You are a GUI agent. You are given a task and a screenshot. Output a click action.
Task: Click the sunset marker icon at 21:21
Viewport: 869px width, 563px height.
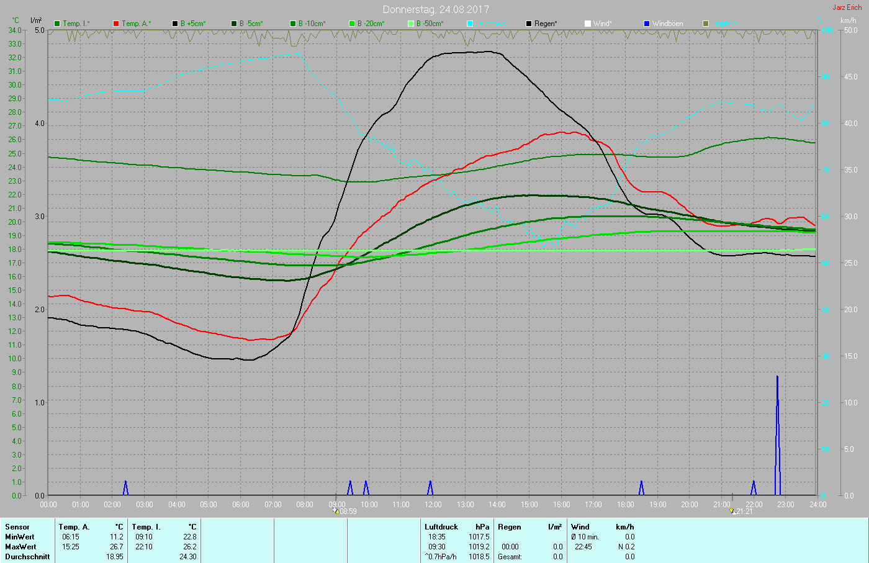pos(732,511)
